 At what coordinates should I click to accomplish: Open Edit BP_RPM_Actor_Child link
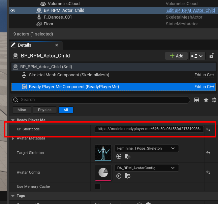click(x=190, y=10)
